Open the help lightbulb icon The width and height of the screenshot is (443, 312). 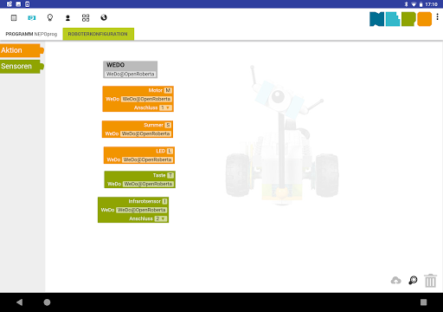pyautogui.click(x=50, y=18)
